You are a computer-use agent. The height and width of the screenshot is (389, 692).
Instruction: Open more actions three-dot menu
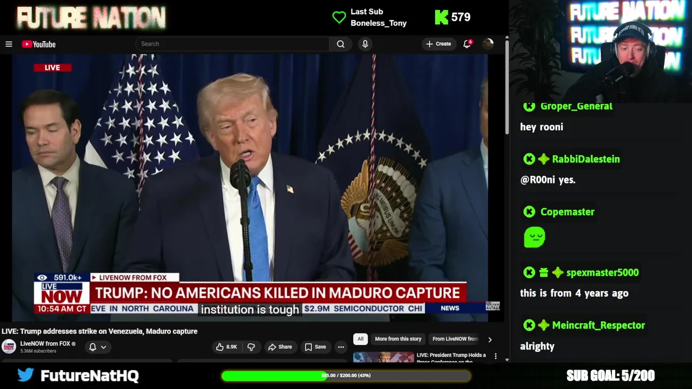(x=341, y=347)
